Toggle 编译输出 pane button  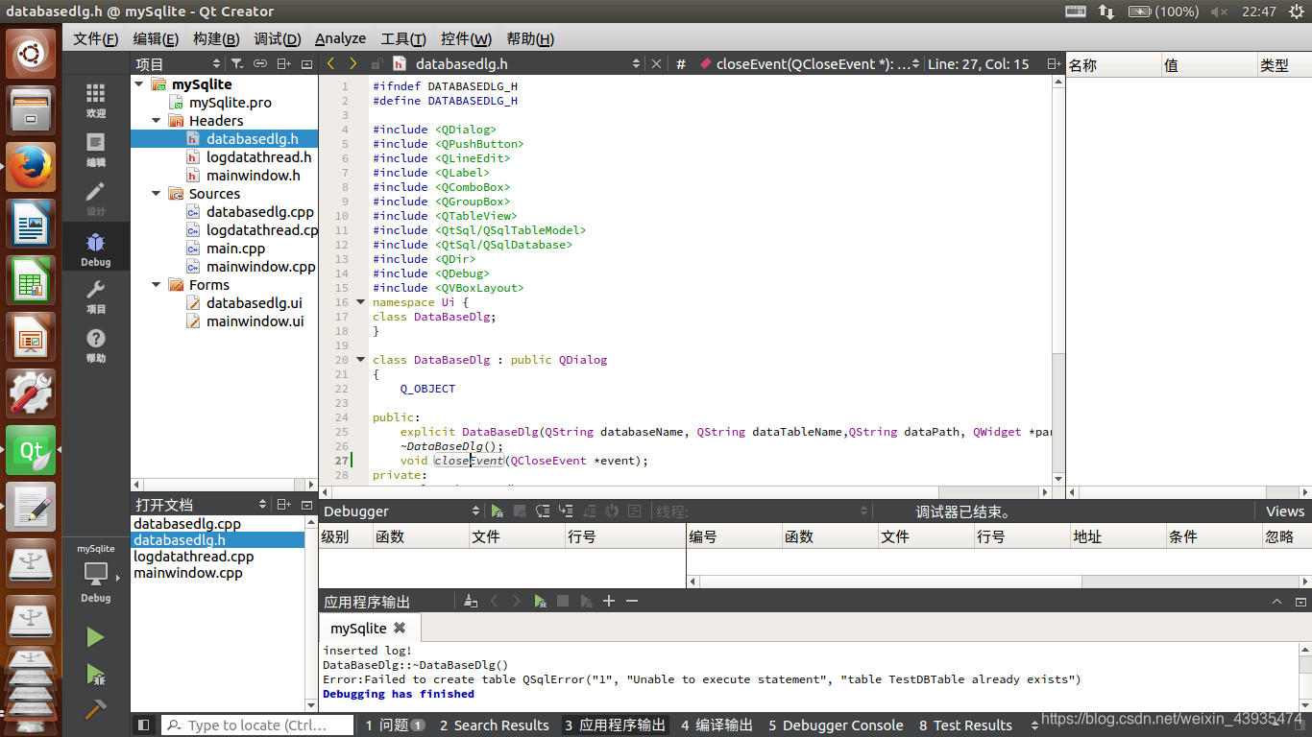[x=717, y=725]
